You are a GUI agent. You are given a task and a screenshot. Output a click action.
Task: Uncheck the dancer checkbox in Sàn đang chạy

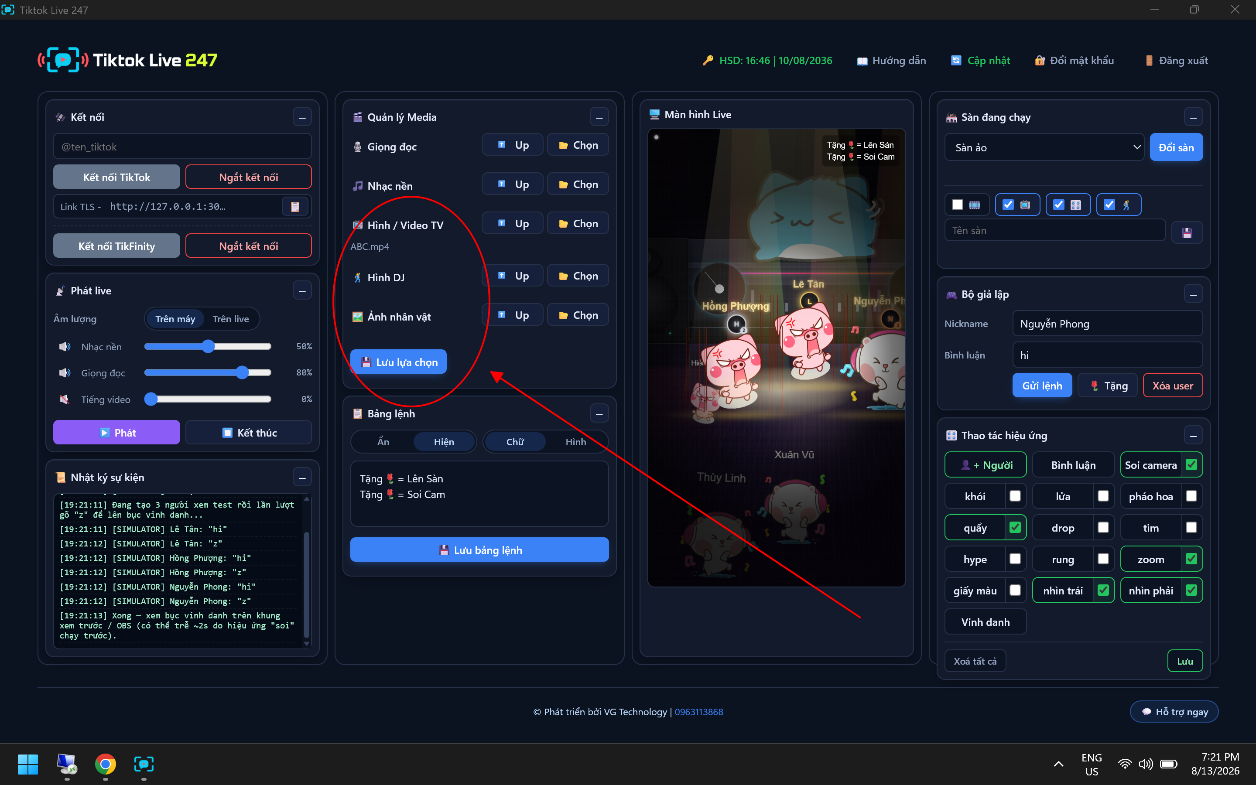tap(1109, 205)
